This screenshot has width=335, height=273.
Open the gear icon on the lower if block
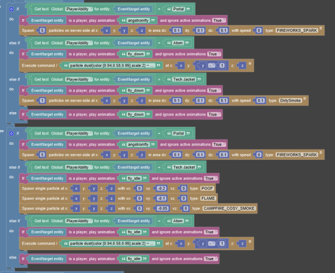pos(11,133)
